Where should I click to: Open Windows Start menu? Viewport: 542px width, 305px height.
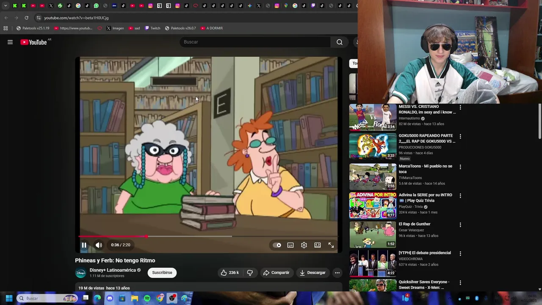pyautogui.click(x=9, y=298)
